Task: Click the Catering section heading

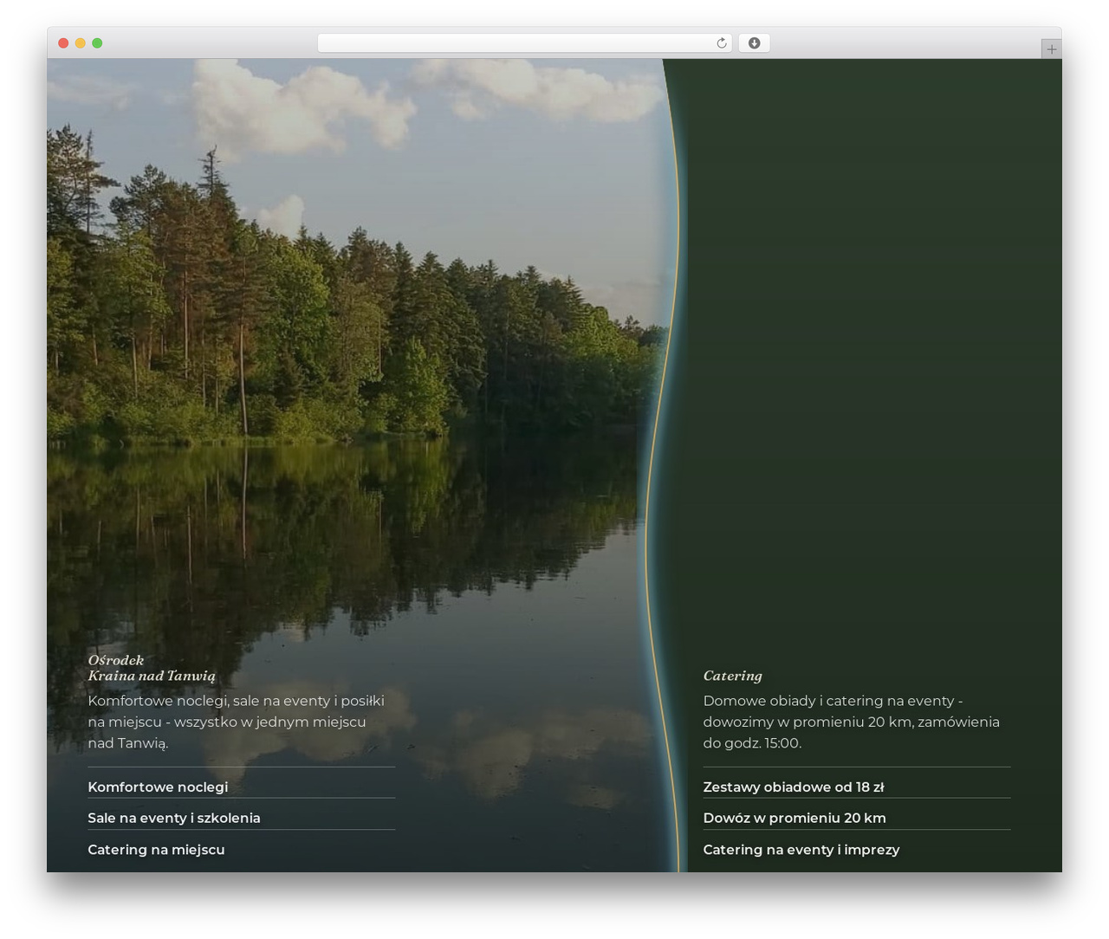Action: pyautogui.click(x=732, y=676)
